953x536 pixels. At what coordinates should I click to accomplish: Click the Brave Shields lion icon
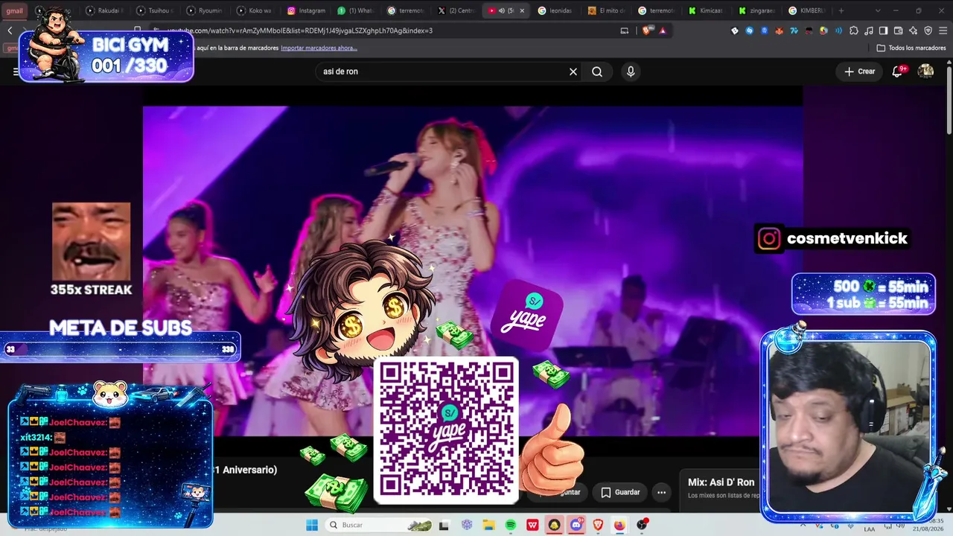(647, 31)
